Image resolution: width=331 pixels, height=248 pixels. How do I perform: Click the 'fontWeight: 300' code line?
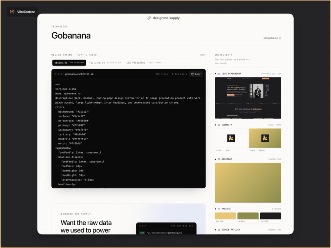pos(72,171)
